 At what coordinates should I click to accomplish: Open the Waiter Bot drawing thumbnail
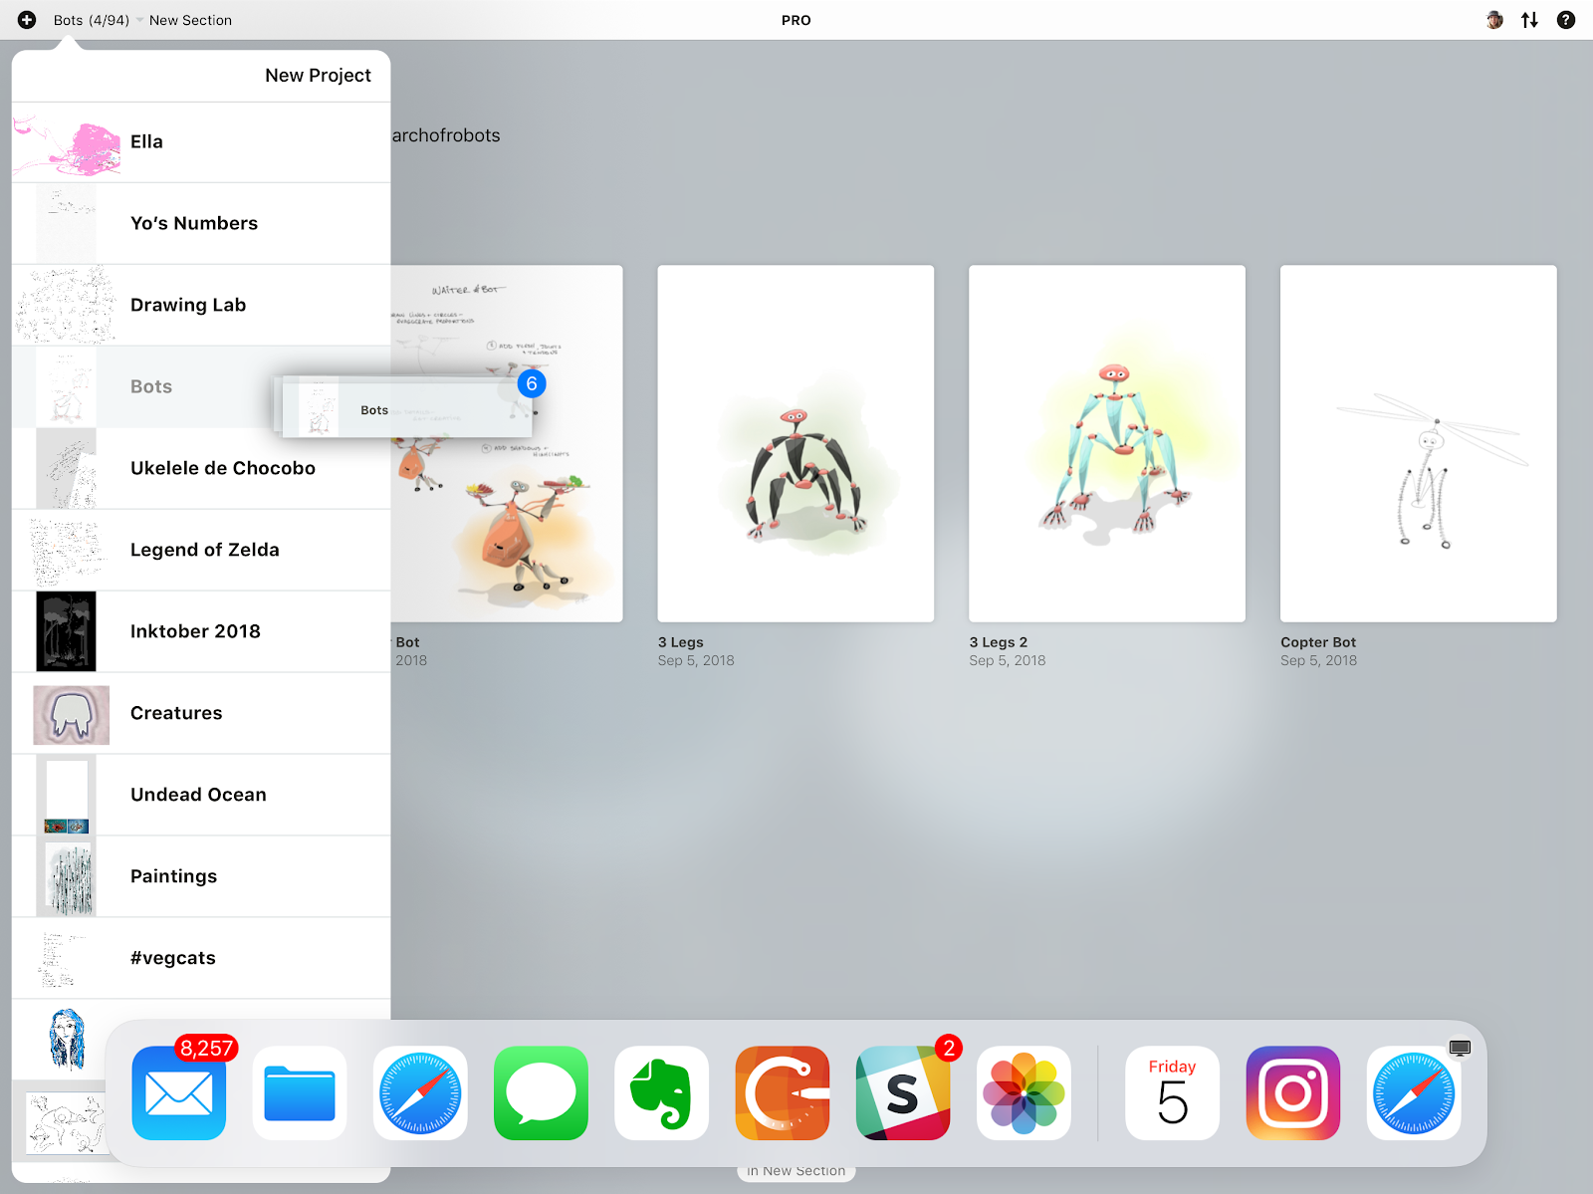507,443
